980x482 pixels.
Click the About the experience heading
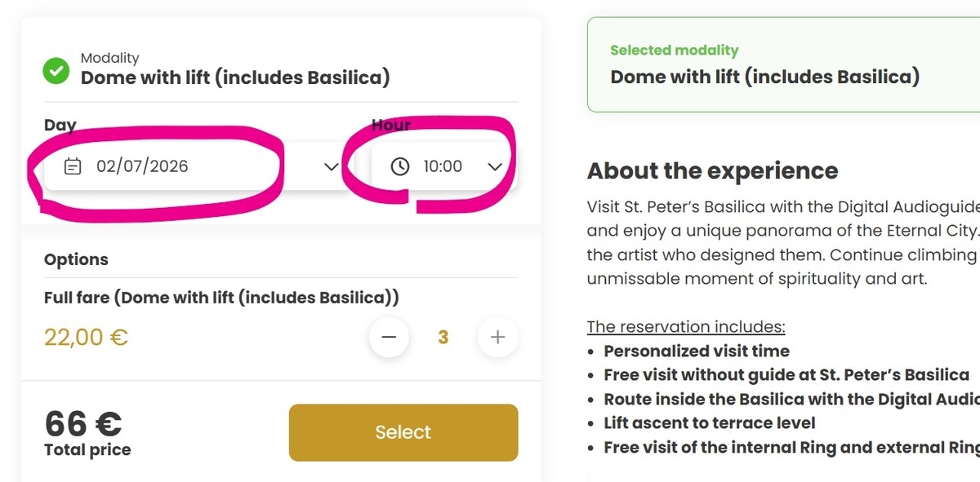point(713,170)
